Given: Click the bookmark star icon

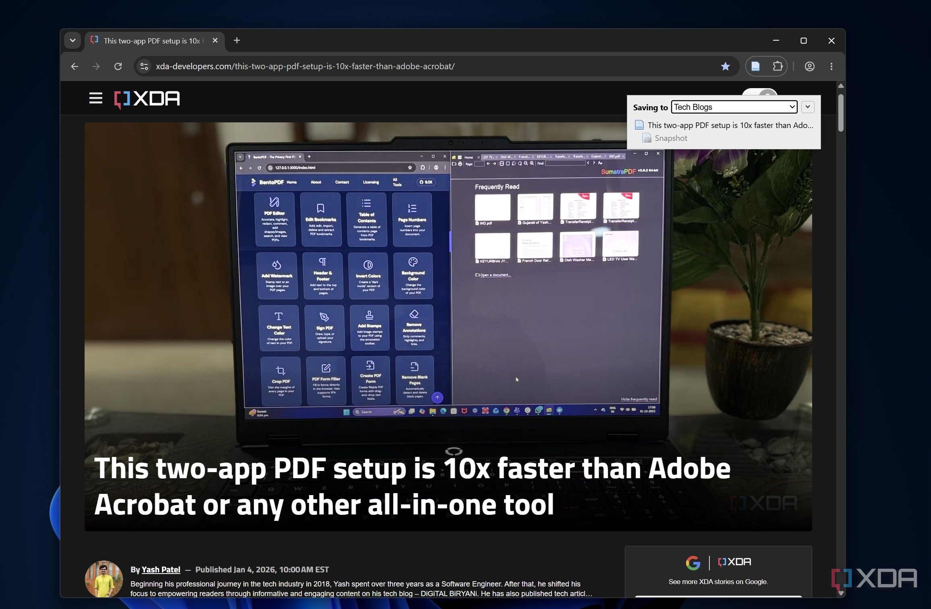Looking at the screenshot, I should [x=725, y=66].
